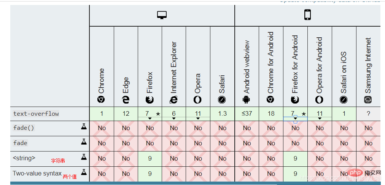This screenshot has width=385, height=185.
Task: Click the Chrome browser logo icon
Action: pos(101,99)
